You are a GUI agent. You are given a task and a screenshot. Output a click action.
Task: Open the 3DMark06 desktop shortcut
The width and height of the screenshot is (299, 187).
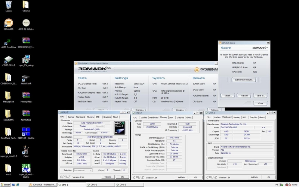(9, 23)
